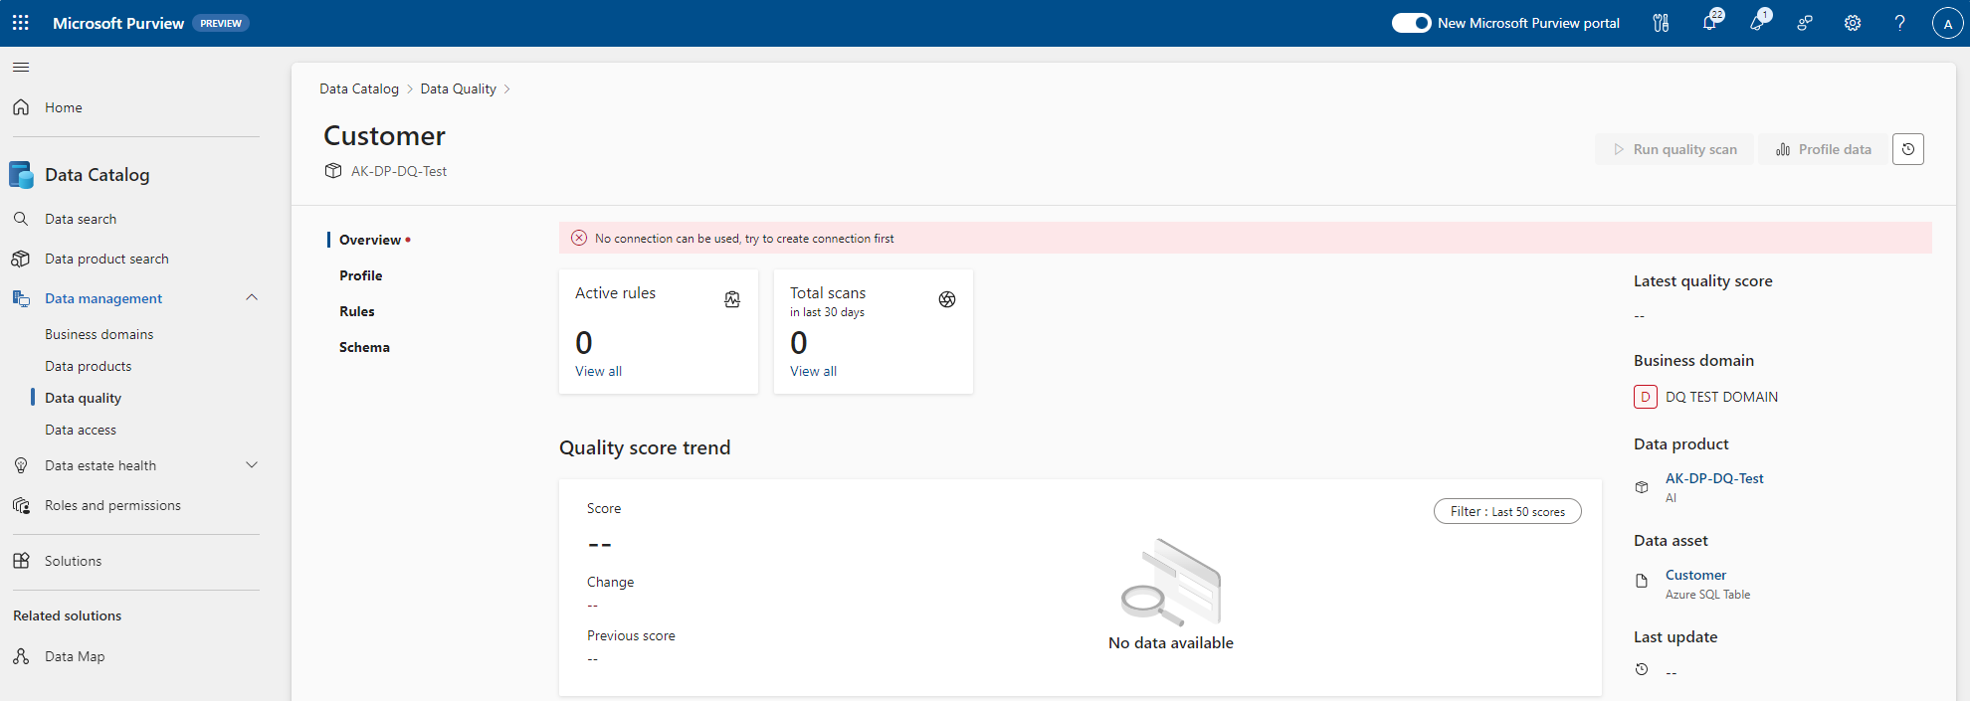1970x701 pixels.
Task: Open Data products in the sidebar
Action: pos(88,366)
